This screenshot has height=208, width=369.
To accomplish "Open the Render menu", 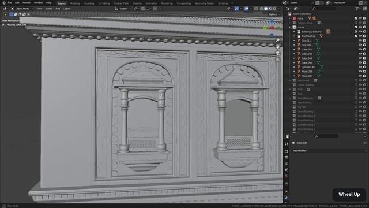I will pyautogui.click(x=27, y=3).
